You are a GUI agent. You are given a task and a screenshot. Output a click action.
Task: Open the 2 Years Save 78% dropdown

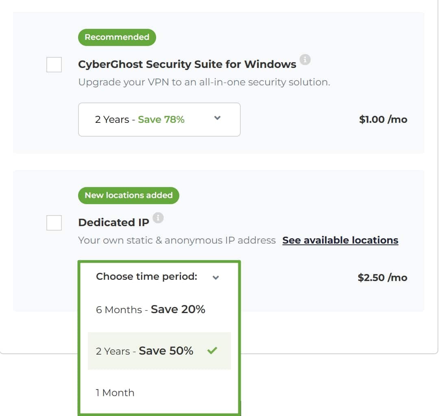click(159, 120)
